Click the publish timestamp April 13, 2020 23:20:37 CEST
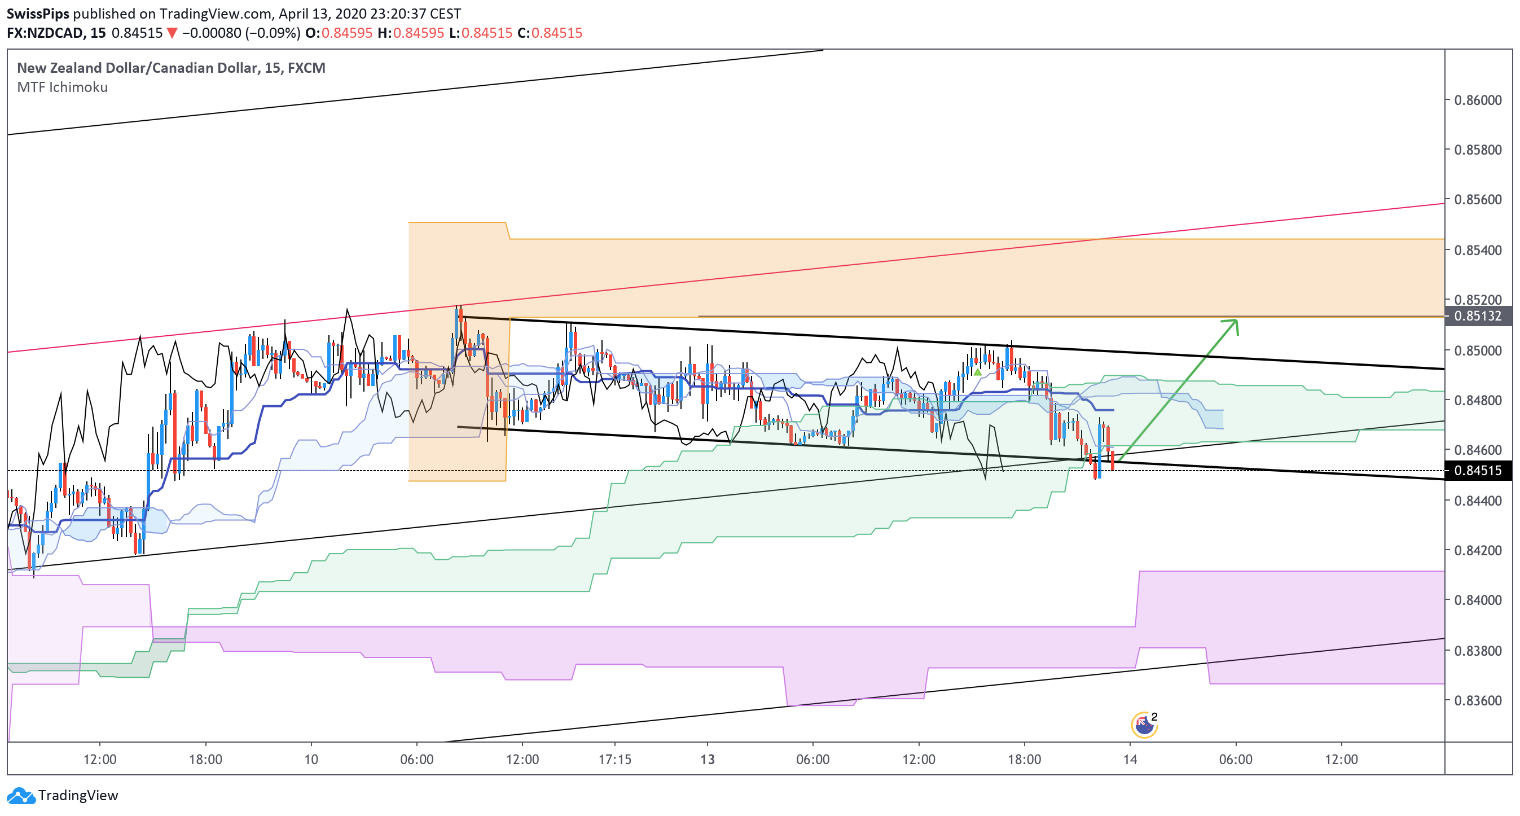The image size is (1520, 816). [x=370, y=14]
